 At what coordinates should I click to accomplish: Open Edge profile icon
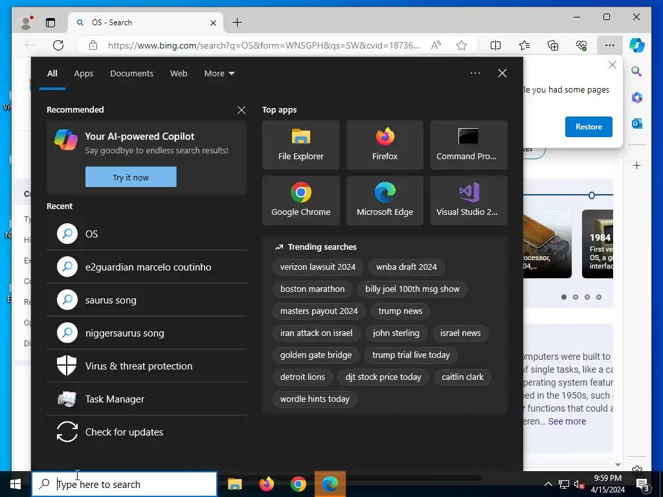coord(27,23)
